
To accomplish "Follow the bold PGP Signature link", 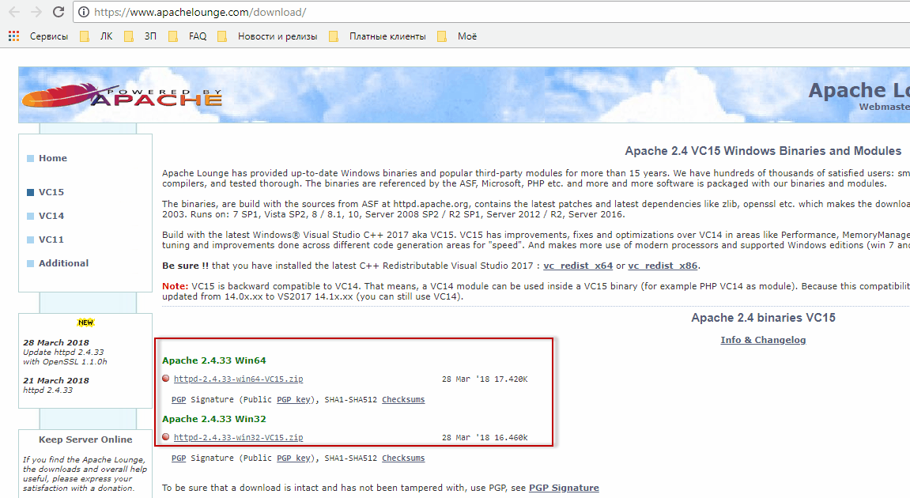I will pos(565,489).
